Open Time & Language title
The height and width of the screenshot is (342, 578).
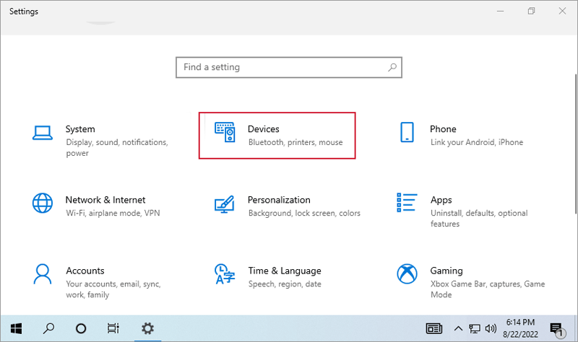click(x=284, y=271)
